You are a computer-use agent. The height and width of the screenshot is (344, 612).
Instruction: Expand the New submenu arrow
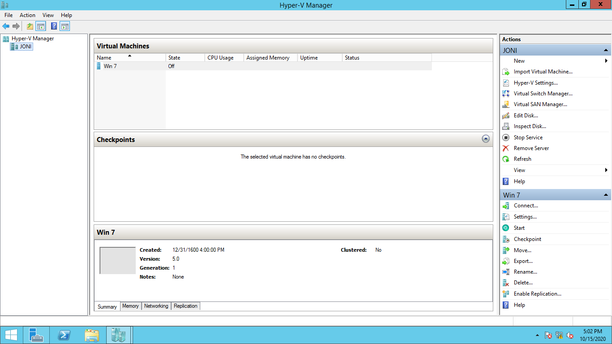point(606,61)
